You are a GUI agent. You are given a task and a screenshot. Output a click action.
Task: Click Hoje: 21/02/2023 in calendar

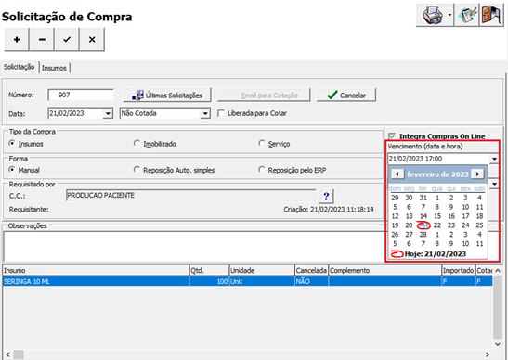pyautogui.click(x=436, y=254)
